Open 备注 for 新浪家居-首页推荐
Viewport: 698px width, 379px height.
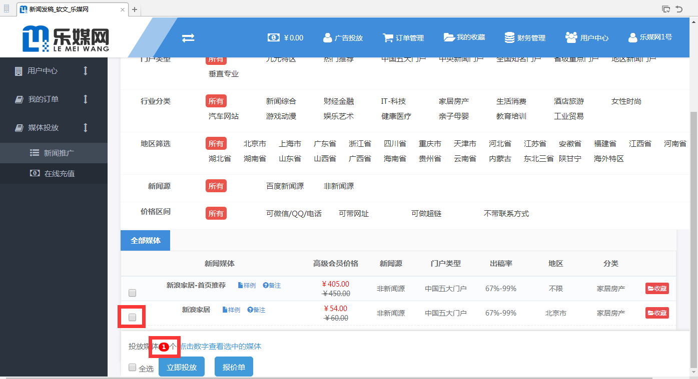click(x=272, y=286)
